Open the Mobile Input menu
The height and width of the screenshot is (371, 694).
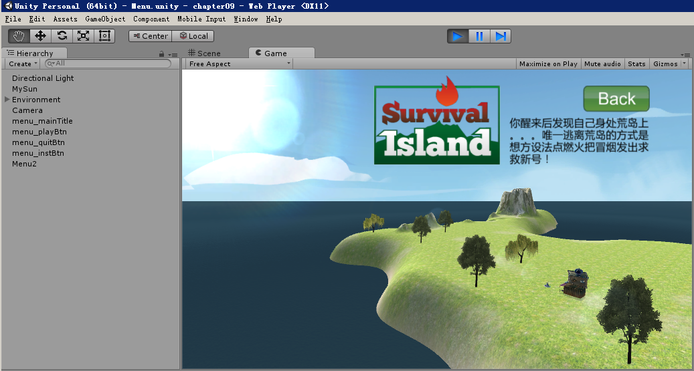click(x=201, y=19)
